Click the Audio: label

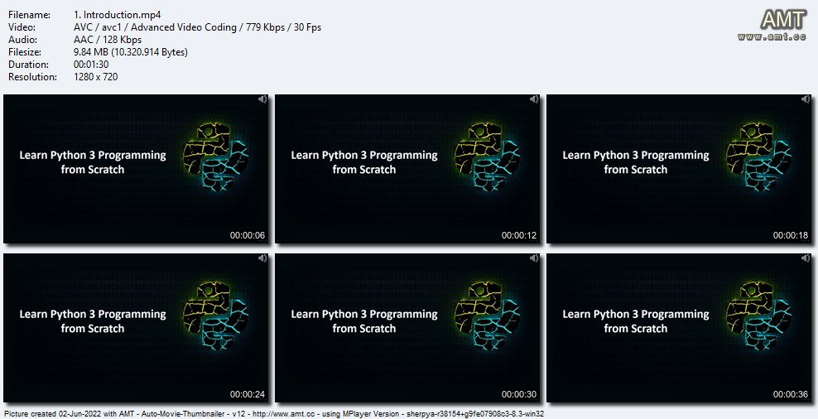click(x=22, y=40)
